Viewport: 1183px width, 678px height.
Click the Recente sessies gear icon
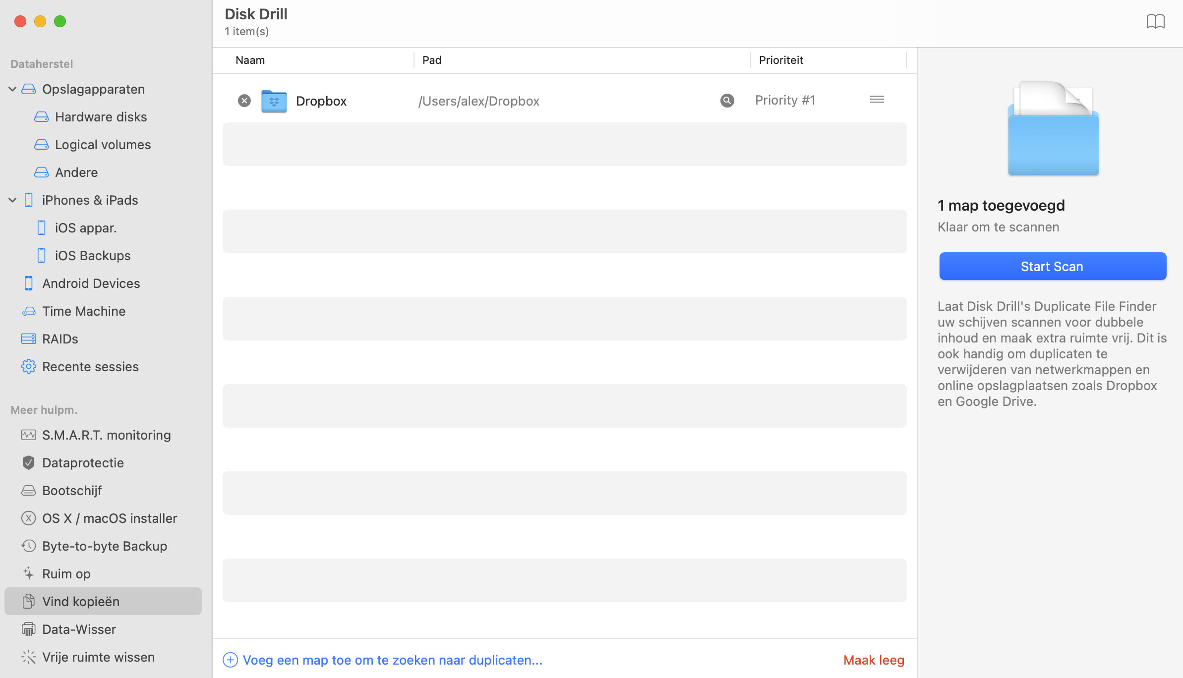[29, 367]
